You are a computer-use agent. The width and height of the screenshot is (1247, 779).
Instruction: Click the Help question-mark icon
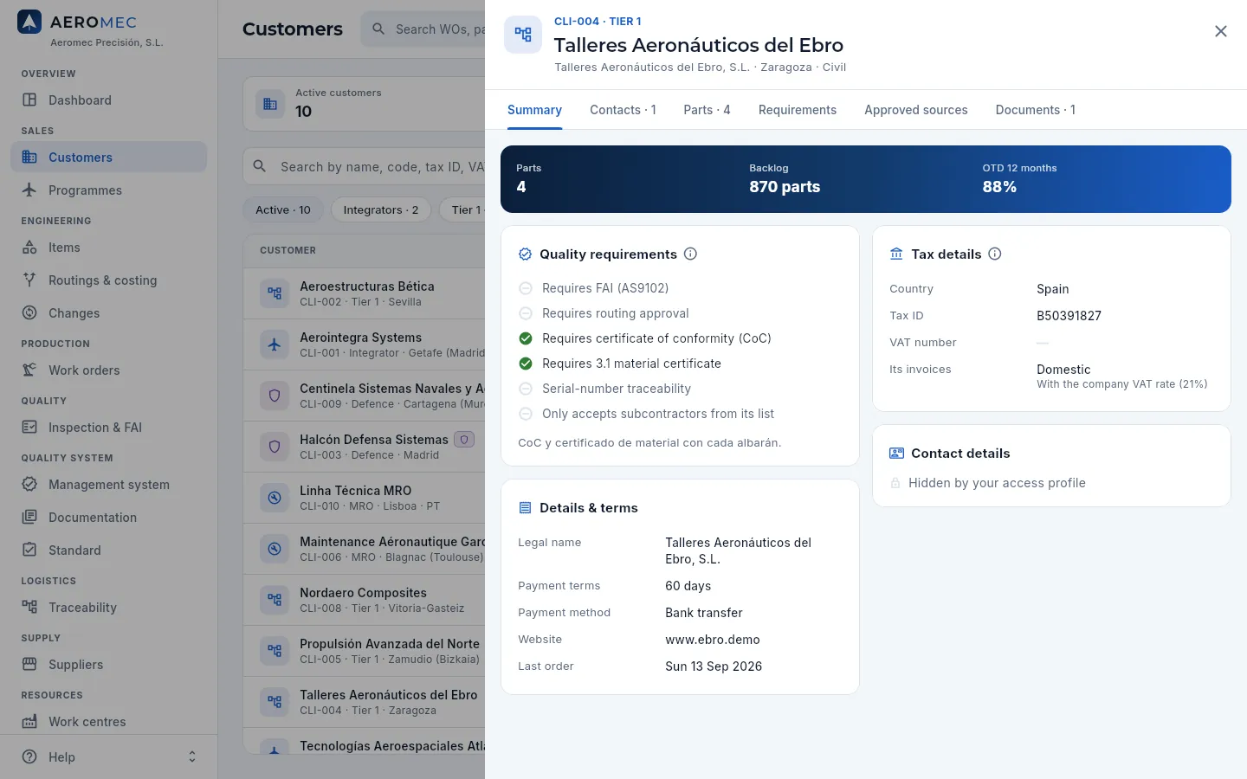[x=29, y=756]
